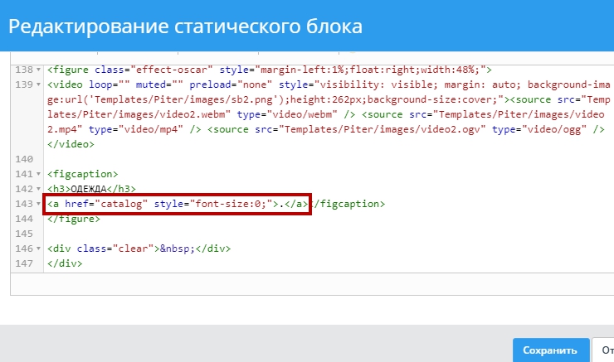614x362 pixels.
Task: Click line number 147 in gutter
Action: pyautogui.click(x=24, y=263)
